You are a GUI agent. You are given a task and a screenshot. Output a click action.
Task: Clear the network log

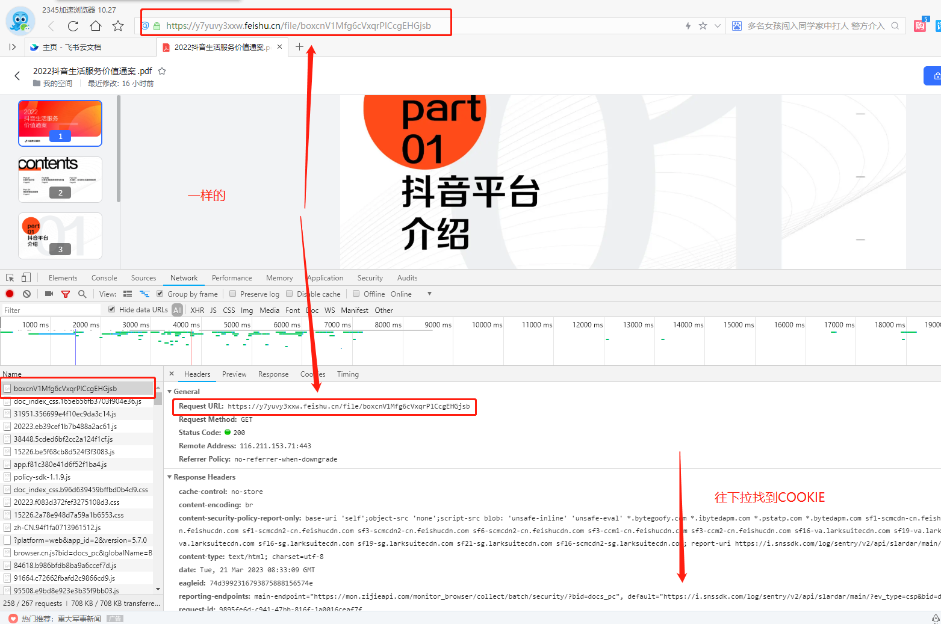26,294
